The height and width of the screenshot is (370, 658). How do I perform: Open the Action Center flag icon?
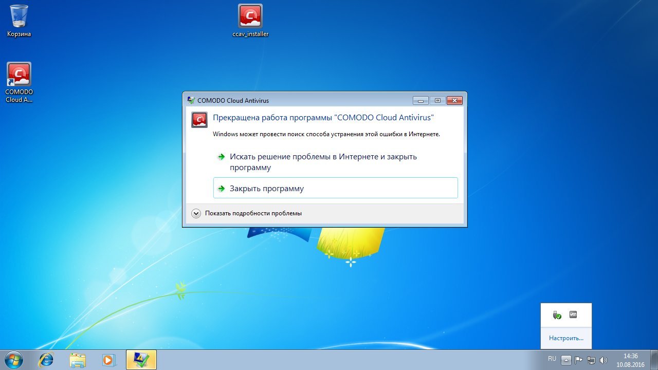(578, 360)
